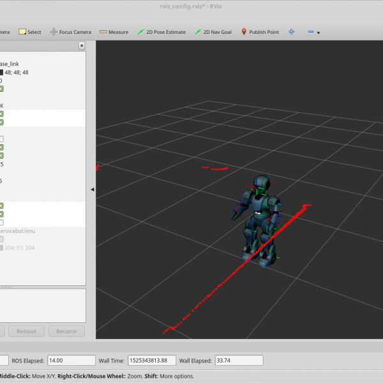The height and width of the screenshot is (383, 383).
Task: Select the '204; 51; 204' color value
Action: pyautogui.click(x=20, y=248)
